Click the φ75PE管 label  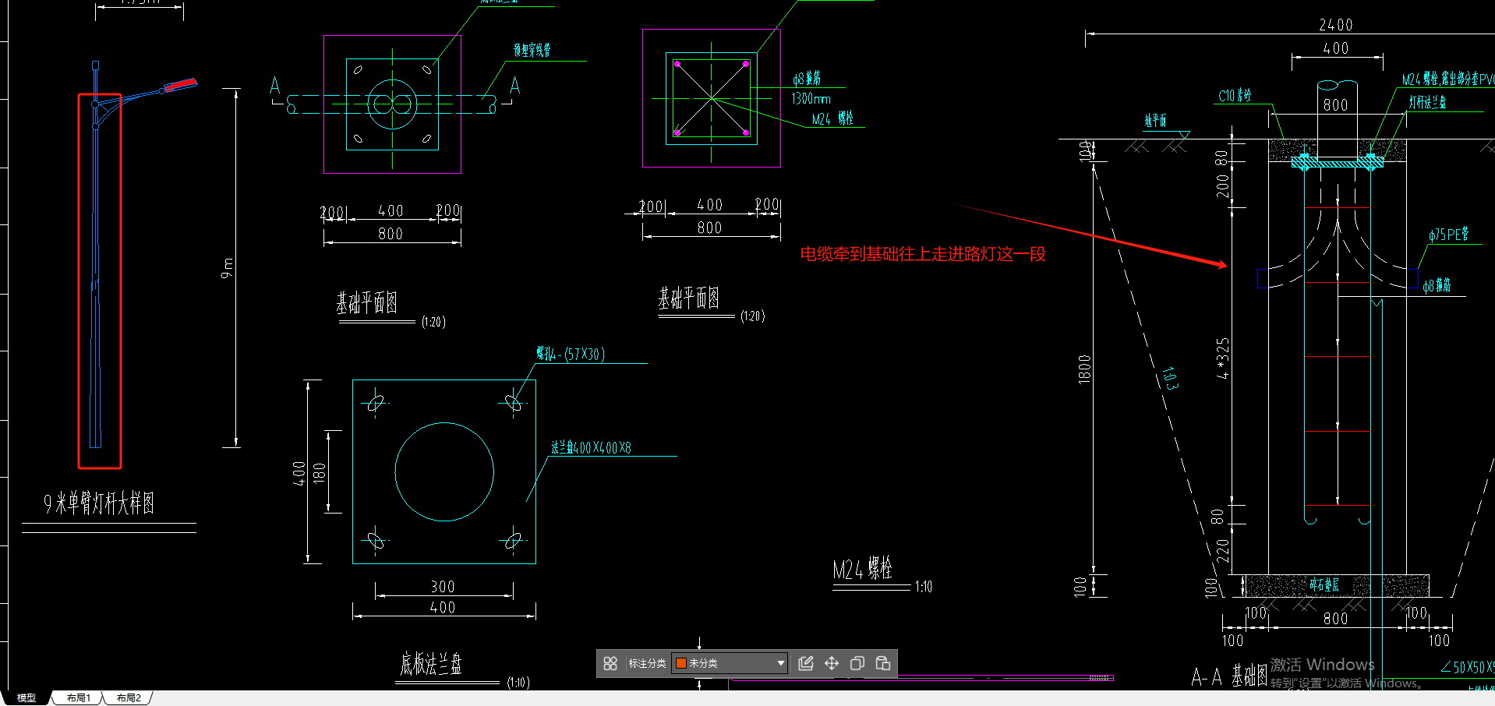point(1449,234)
